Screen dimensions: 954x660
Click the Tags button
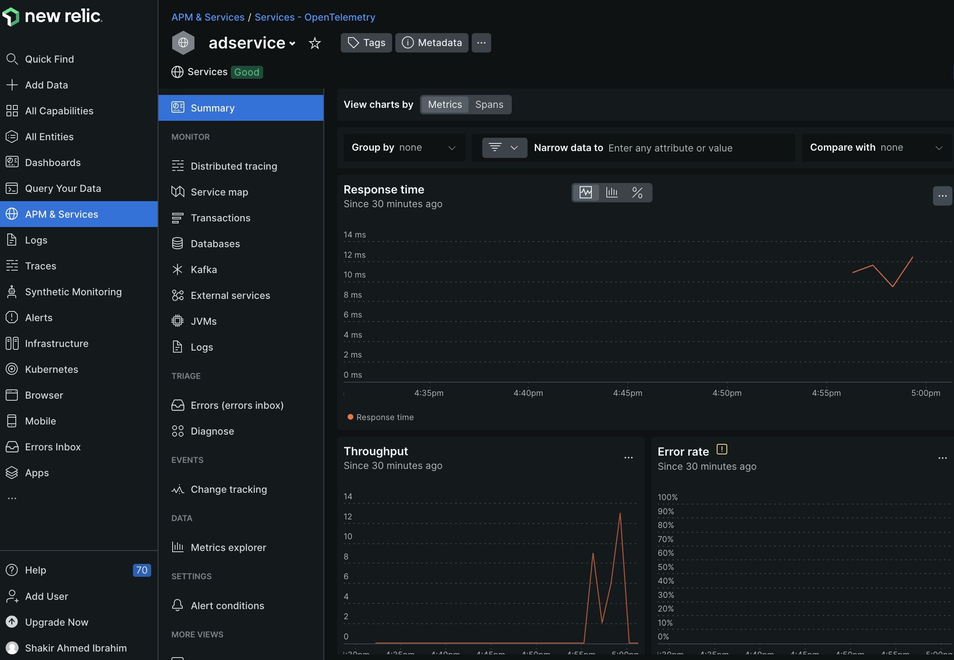366,42
